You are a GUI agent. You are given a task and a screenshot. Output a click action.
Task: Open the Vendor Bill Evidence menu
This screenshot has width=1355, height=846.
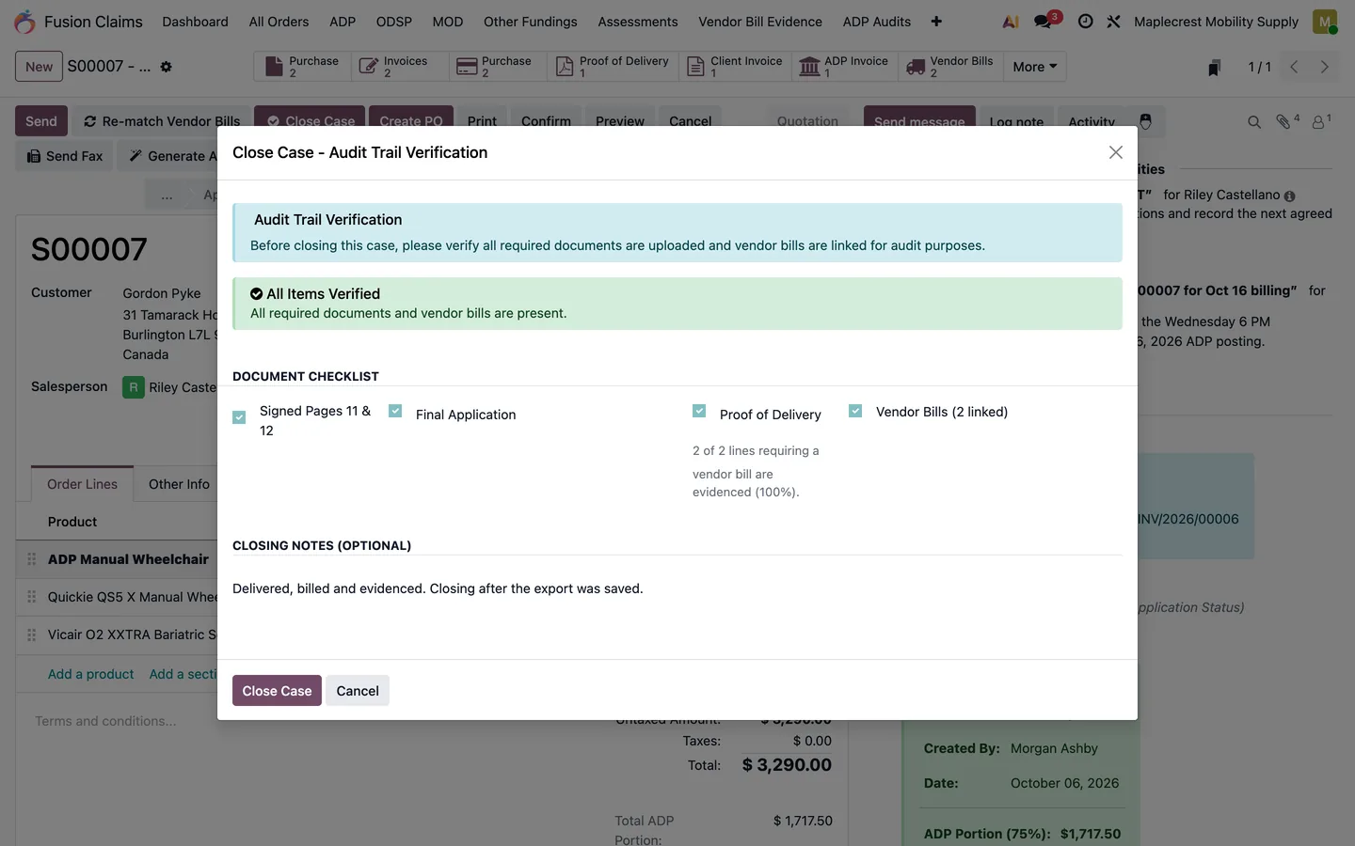[760, 22]
